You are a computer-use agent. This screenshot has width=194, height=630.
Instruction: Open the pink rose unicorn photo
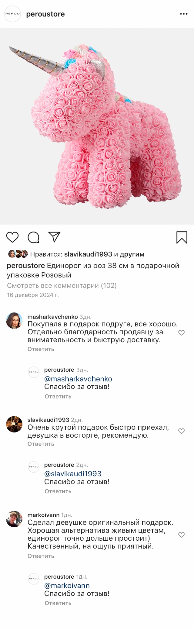point(97,126)
